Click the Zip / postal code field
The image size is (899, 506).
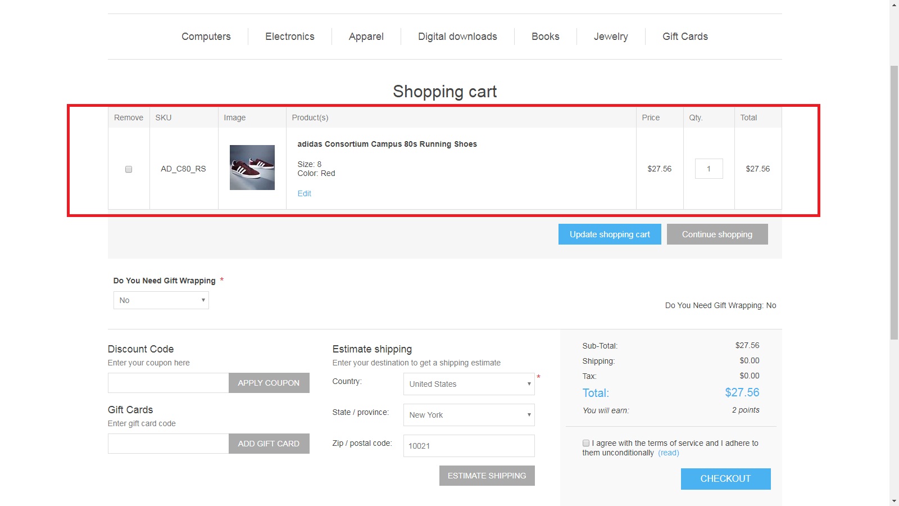click(x=469, y=446)
